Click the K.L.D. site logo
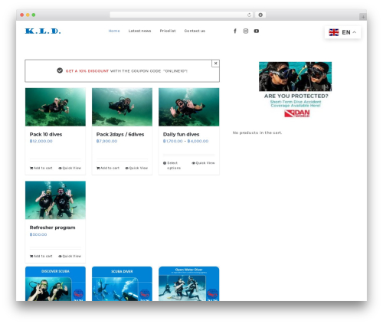 point(43,31)
